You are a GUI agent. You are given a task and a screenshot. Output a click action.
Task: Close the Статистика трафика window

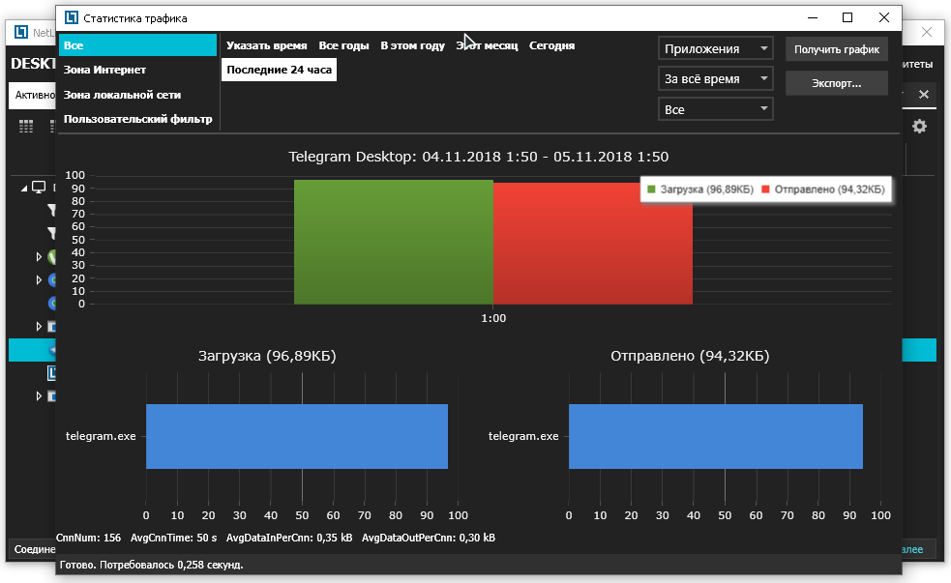[884, 17]
